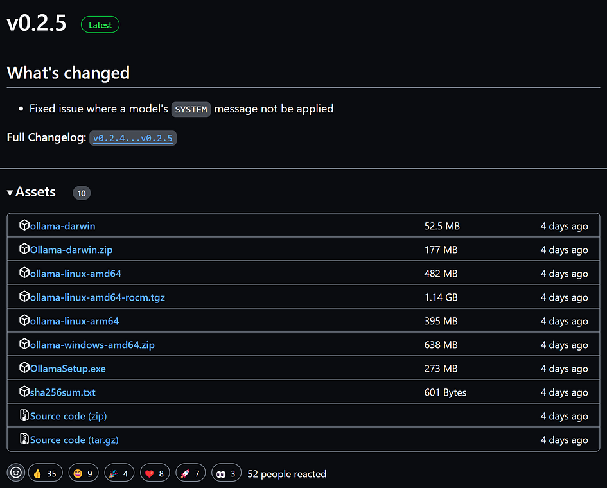Click the 601 Bytes file size

(445, 392)
